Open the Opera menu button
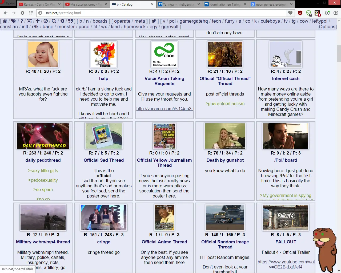Image resolution: width=341 pixels, height=273 pixels. pos(8,3)
